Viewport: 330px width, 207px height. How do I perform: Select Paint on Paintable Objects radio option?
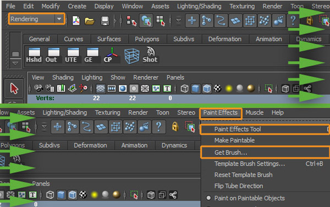246,198
